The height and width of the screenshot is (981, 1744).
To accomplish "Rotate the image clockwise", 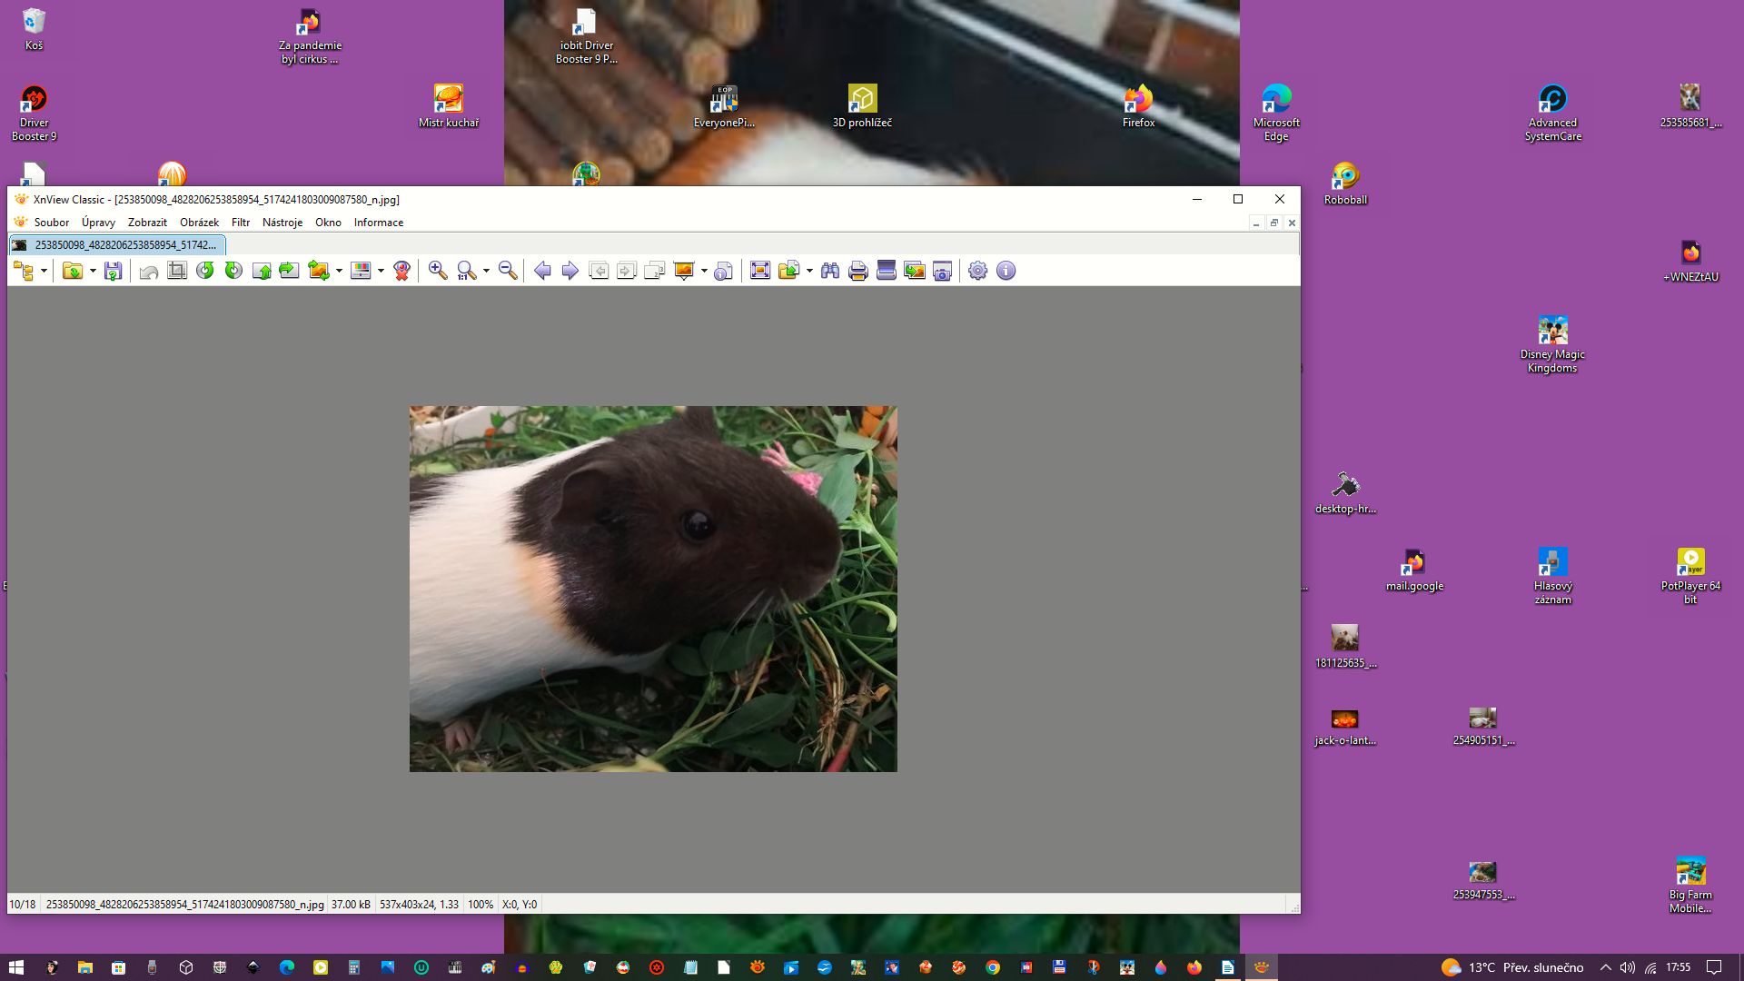I will point(233,271).
